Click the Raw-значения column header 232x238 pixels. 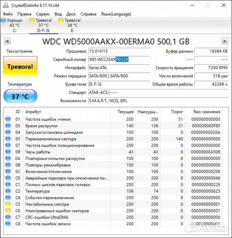pos(204,112)
